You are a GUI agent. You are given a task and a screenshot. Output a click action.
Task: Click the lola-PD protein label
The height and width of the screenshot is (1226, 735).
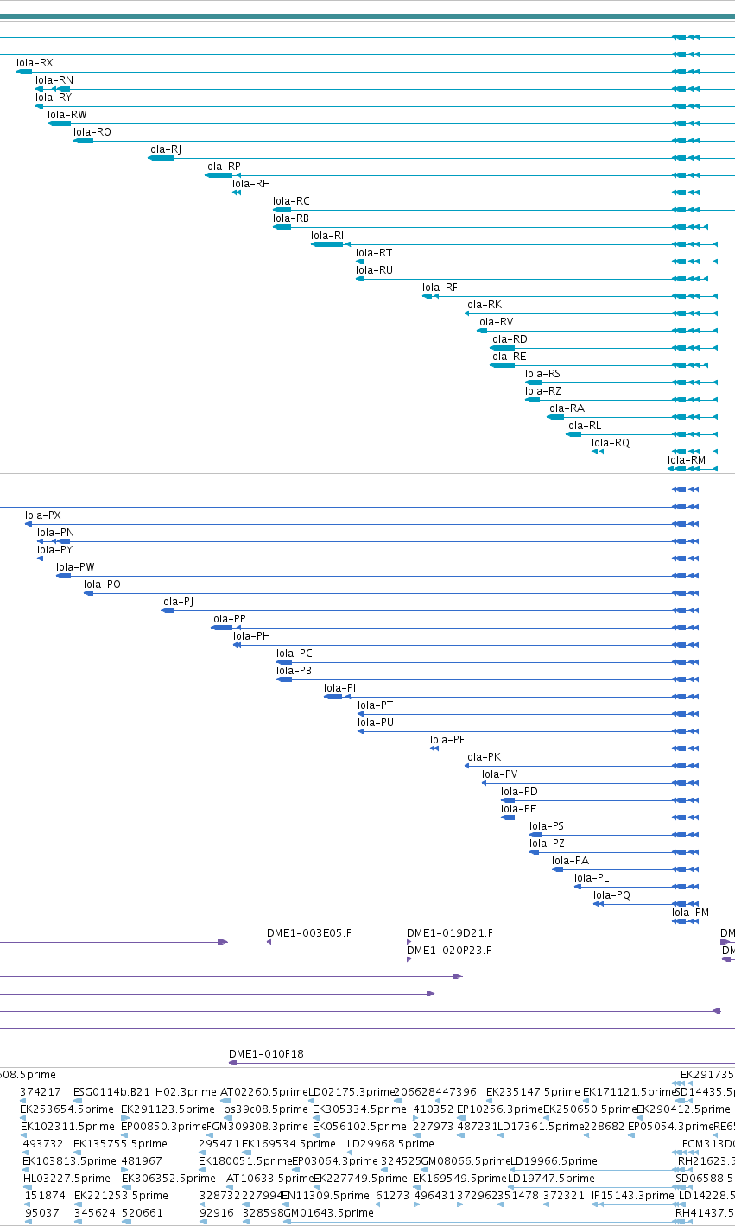click(x=519, y=792)
